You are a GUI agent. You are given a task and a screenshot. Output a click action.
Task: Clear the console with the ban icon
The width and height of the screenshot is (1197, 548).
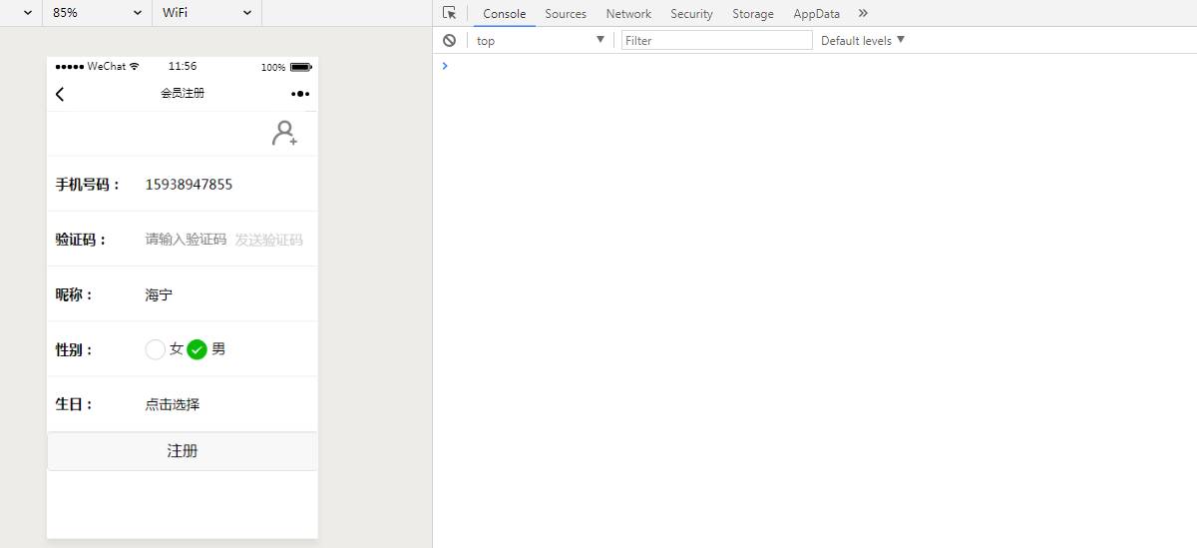click(450, 40)
